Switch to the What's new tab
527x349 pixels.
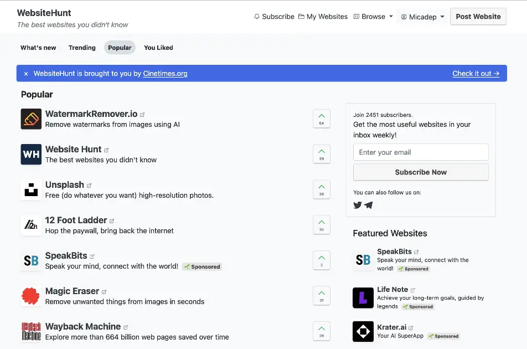coord(38,48)
